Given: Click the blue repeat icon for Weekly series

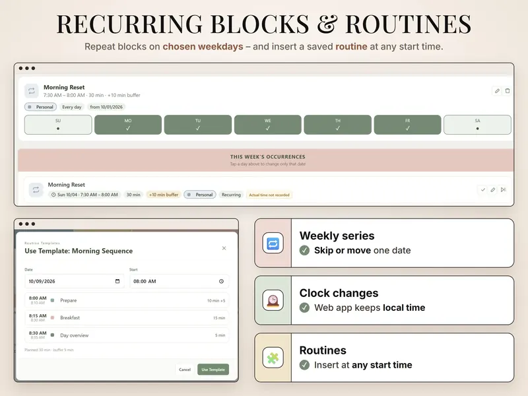Looking at the screenshot, I should click(x=273, y=243).
